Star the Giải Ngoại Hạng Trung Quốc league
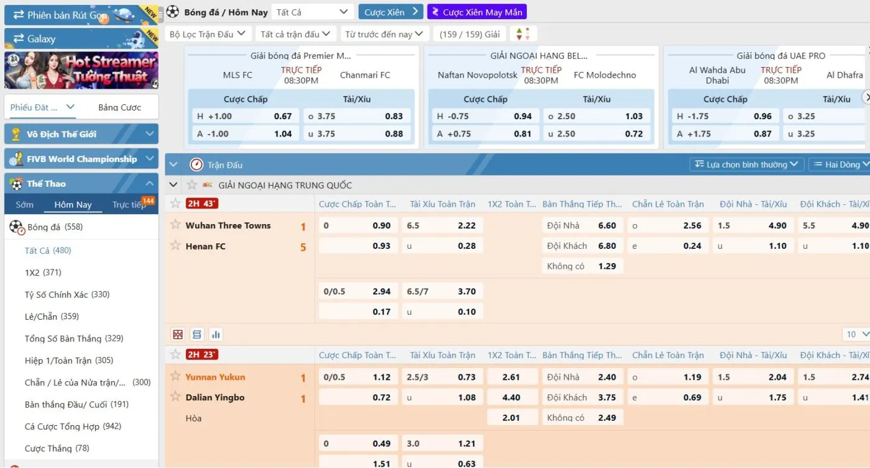 pyautogui.click(x=192, y=185)
